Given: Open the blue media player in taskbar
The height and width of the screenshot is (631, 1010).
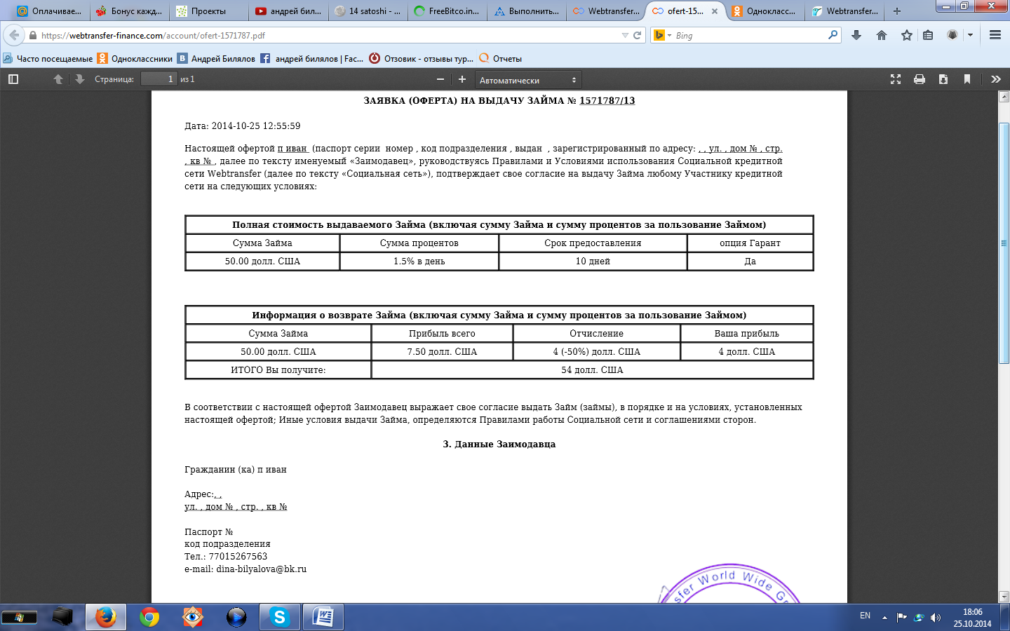Looking at the screenshot, I should [x=236, y=617].
